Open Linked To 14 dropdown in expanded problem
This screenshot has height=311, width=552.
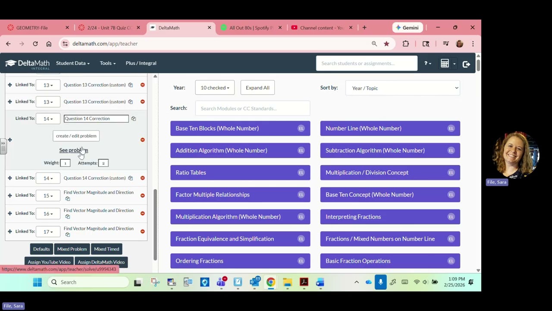pos(48,119)
